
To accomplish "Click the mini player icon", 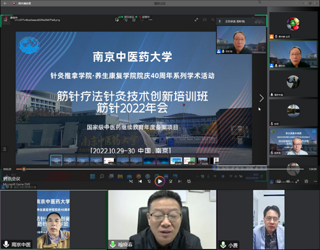I will pos(306,181).
